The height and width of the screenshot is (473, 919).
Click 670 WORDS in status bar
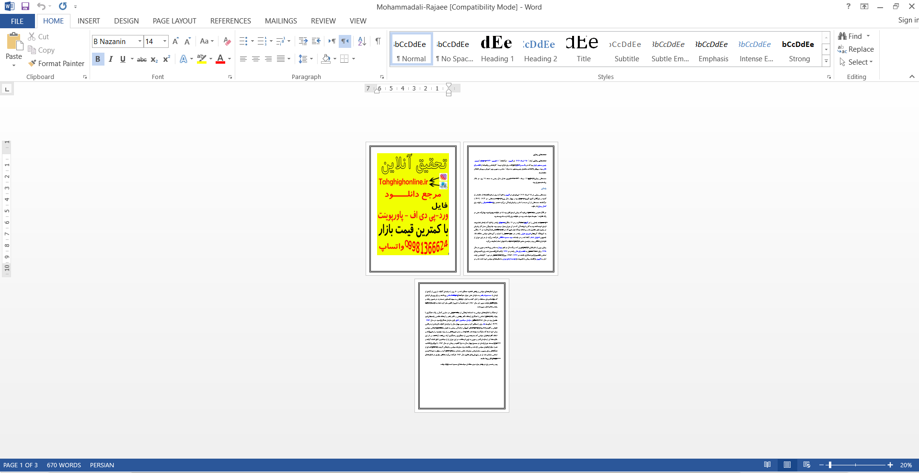point(64,465)
